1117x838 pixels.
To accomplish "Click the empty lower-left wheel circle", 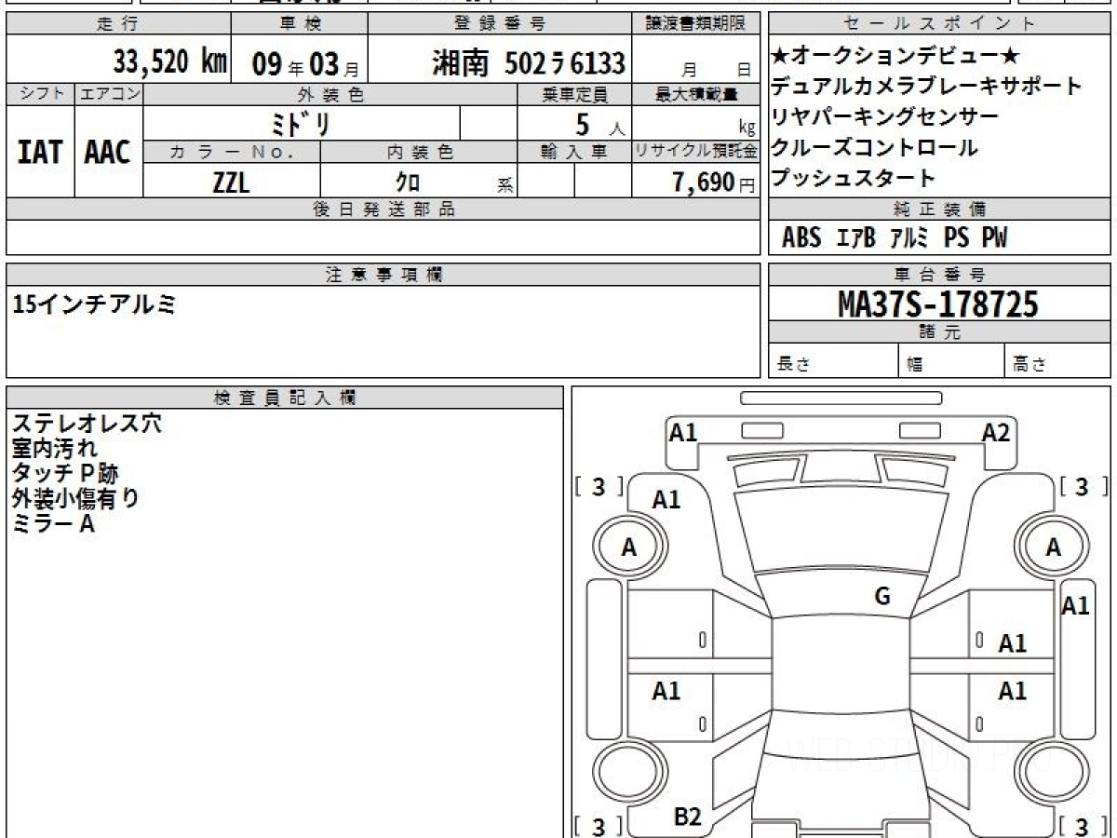I will coord(628,773).
